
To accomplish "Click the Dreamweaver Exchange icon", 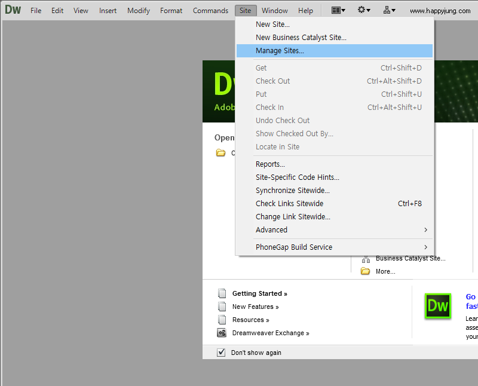I will pyautogui.click(x=222, y=333).
